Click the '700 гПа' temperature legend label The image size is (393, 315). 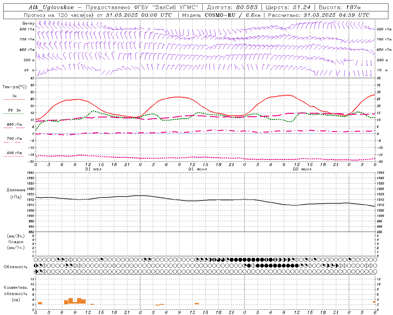click(14, 139)
